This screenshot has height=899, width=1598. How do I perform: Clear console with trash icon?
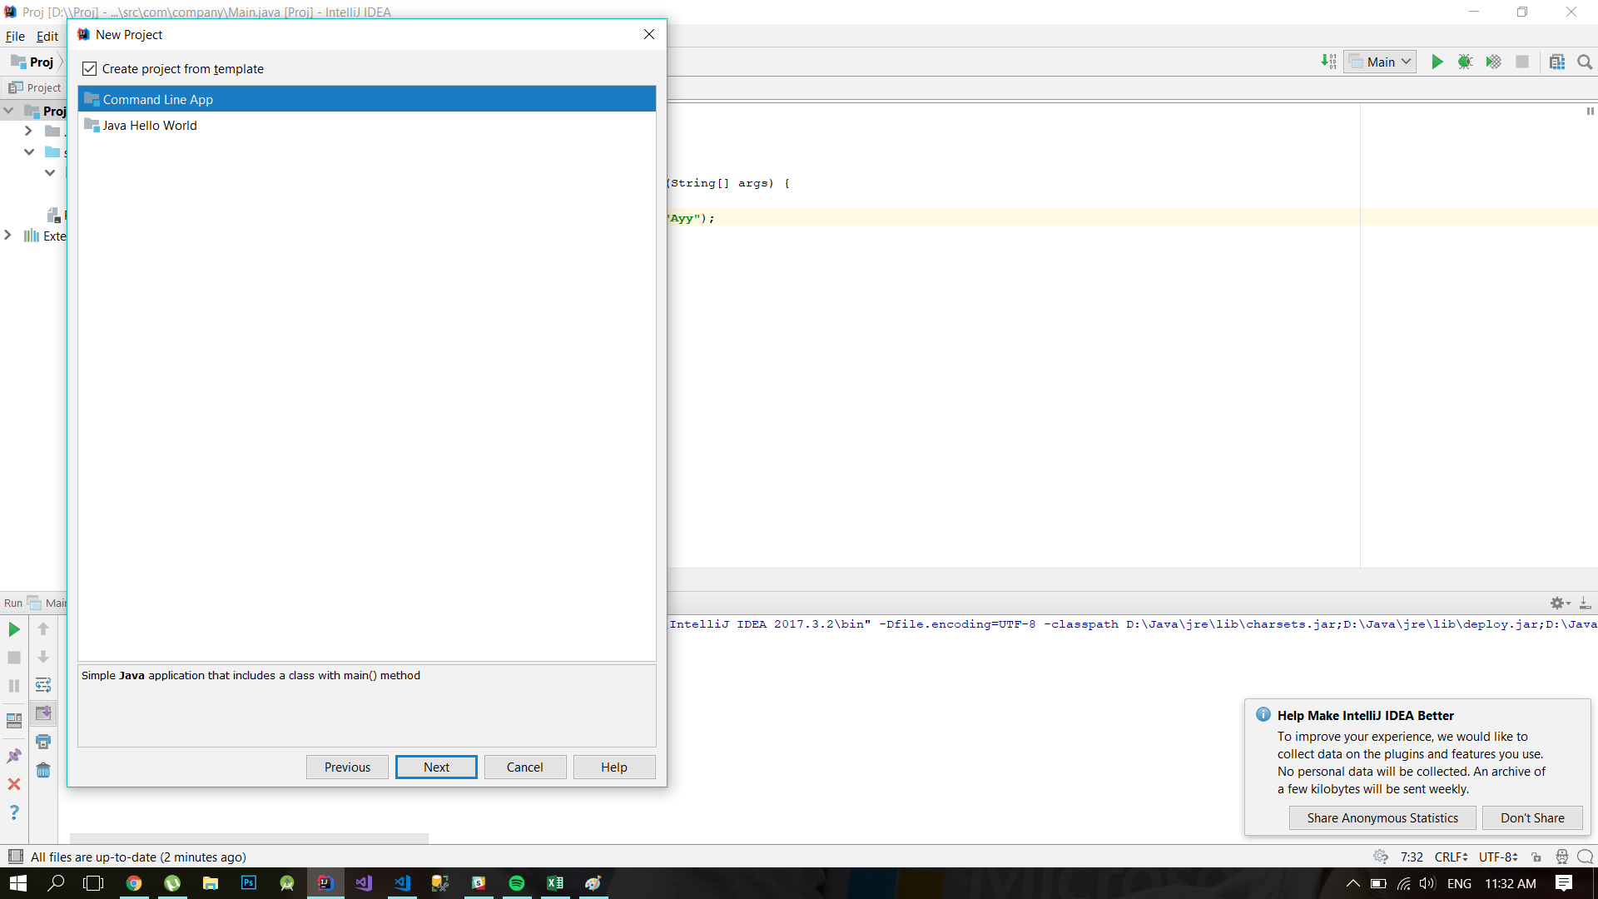pyautogui.click(x=43, y=770)
